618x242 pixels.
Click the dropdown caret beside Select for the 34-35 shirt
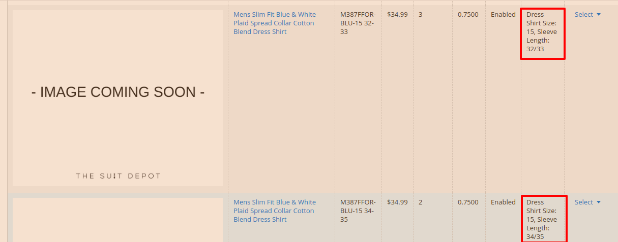pyautogui.click(x=599, y=202)
